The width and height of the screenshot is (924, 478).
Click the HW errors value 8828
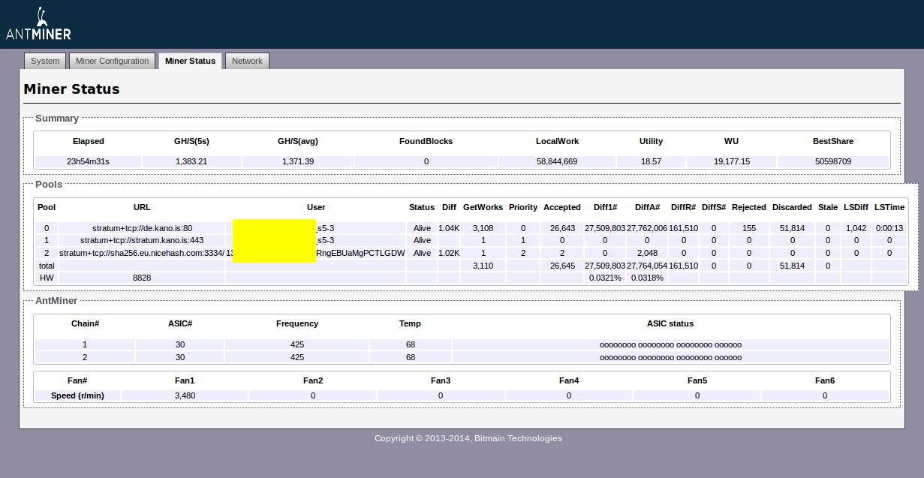click(x=142, y=278)
